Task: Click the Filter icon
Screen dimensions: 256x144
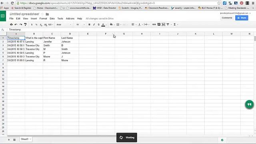Action: [x=168, y=24]
